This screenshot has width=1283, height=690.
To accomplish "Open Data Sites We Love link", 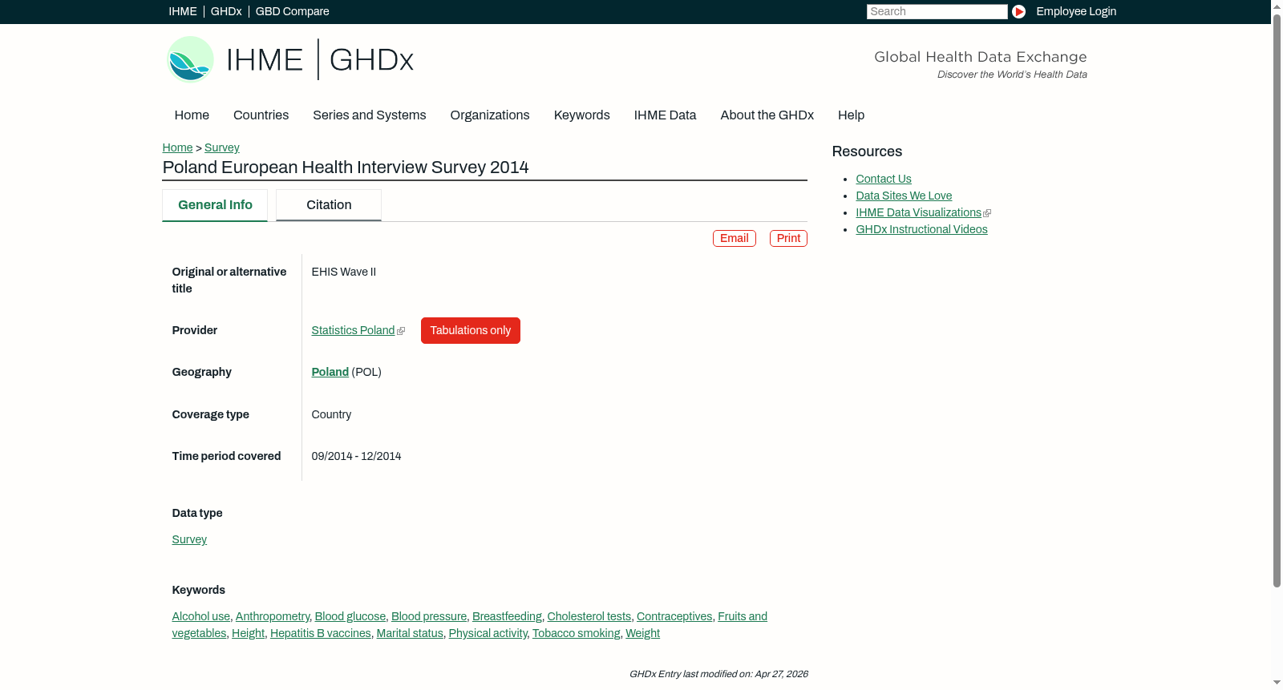I will coord(904,196).
